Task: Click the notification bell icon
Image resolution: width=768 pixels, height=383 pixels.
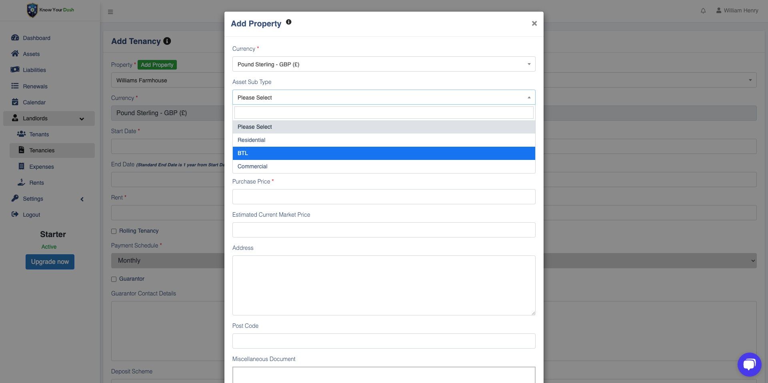Action: (x=703, y=11)
